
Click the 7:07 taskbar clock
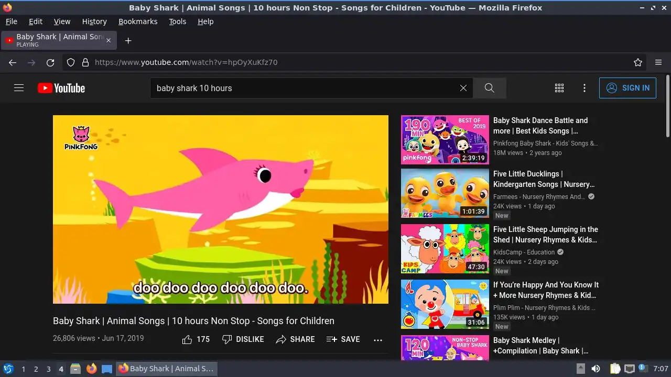[661, 369]
